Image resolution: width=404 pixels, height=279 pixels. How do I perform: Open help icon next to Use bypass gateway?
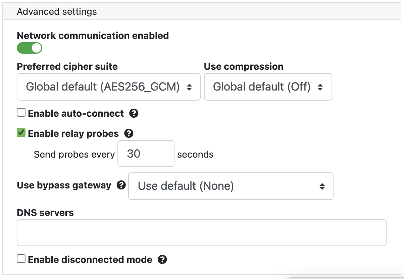(x=121, y=185)
